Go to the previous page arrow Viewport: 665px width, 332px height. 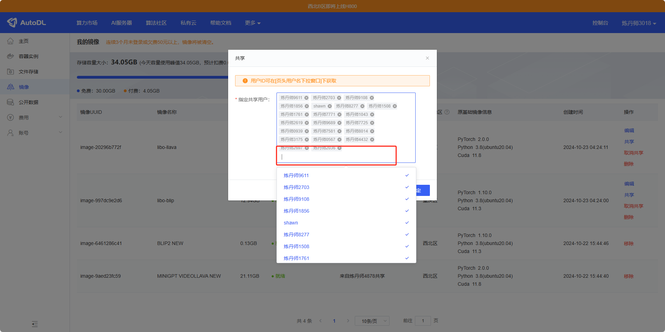click(320, 321)
